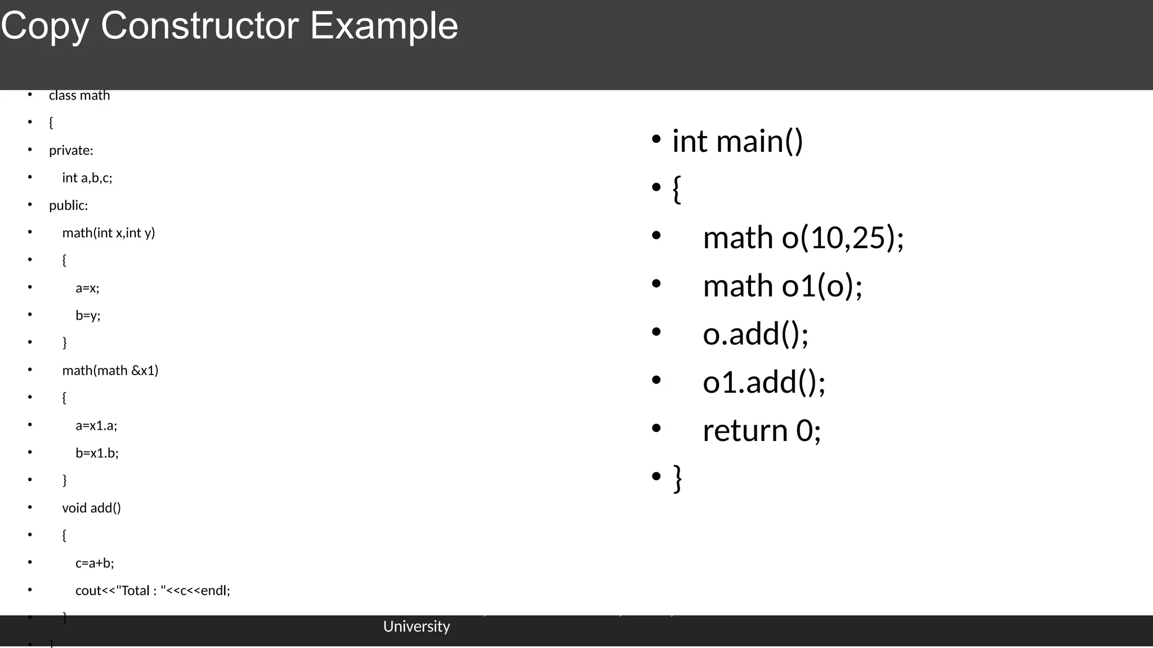This screenshot has height=648, width=1153.
Task: Click the "math(math &x1)" copy constructor line
Action: (110, 371)
